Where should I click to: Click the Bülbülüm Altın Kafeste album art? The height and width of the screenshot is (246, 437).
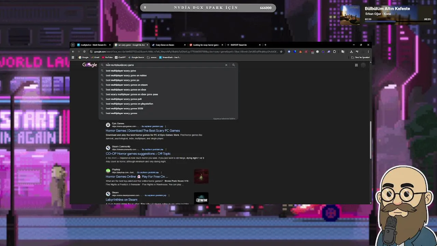[350, 15]
